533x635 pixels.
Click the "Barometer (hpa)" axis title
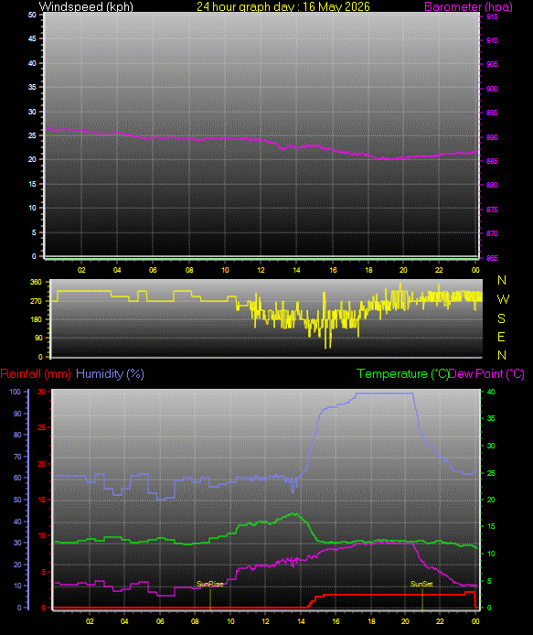click(468, 6)
